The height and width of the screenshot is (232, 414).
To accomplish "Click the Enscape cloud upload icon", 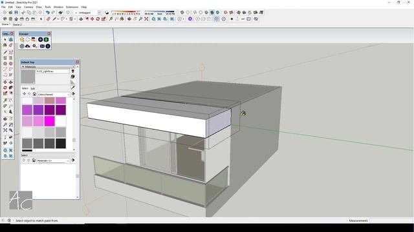I will (x=28, y=46).
